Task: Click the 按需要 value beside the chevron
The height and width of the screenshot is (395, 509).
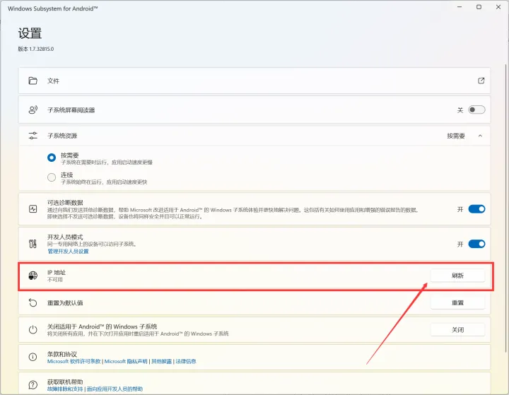Action: [456, 136]
